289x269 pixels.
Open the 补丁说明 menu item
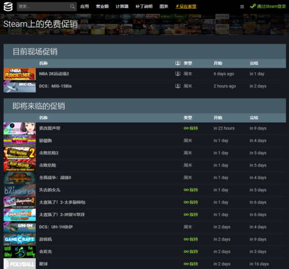point(144,6)
